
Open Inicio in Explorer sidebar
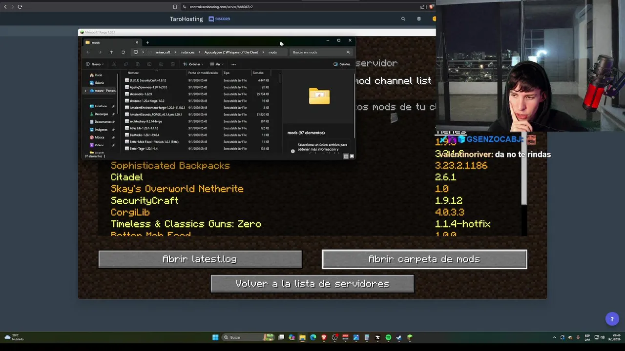pos(98,75)
